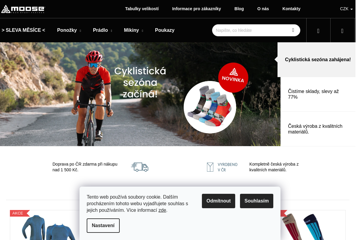Screen dimensions: 360x240
Task: Click the search magnifier icon
Action: click(x=293, y=30)
